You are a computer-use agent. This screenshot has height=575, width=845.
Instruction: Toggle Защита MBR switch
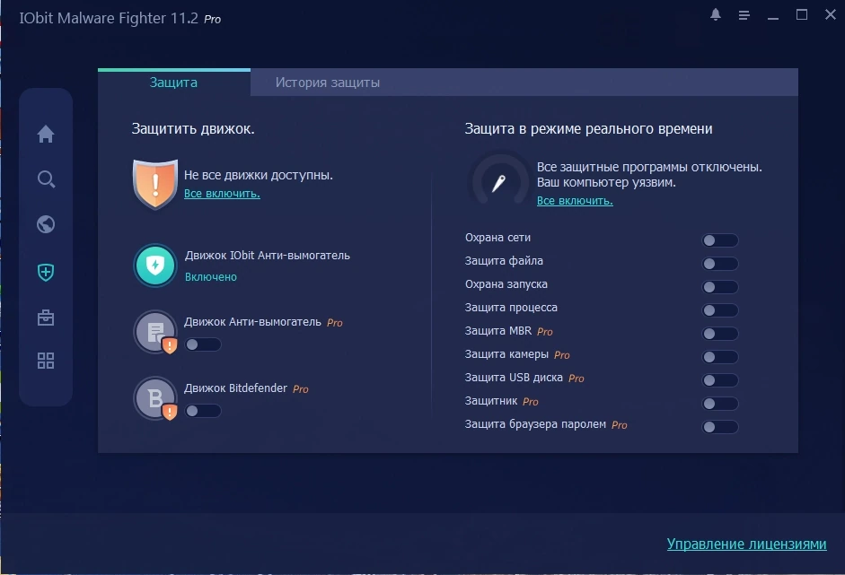point(720,334)
